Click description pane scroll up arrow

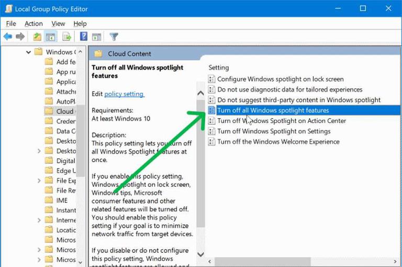pyautogui.click(x=201, y=93)
